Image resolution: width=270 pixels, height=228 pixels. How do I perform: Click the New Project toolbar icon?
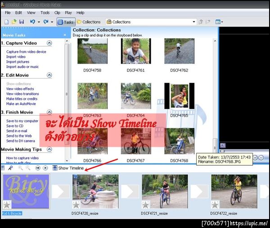click(x=7, y=22)
